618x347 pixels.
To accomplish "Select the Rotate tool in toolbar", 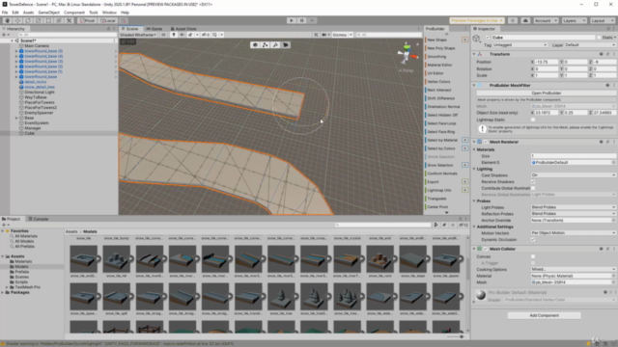I will tap(28, 20).
